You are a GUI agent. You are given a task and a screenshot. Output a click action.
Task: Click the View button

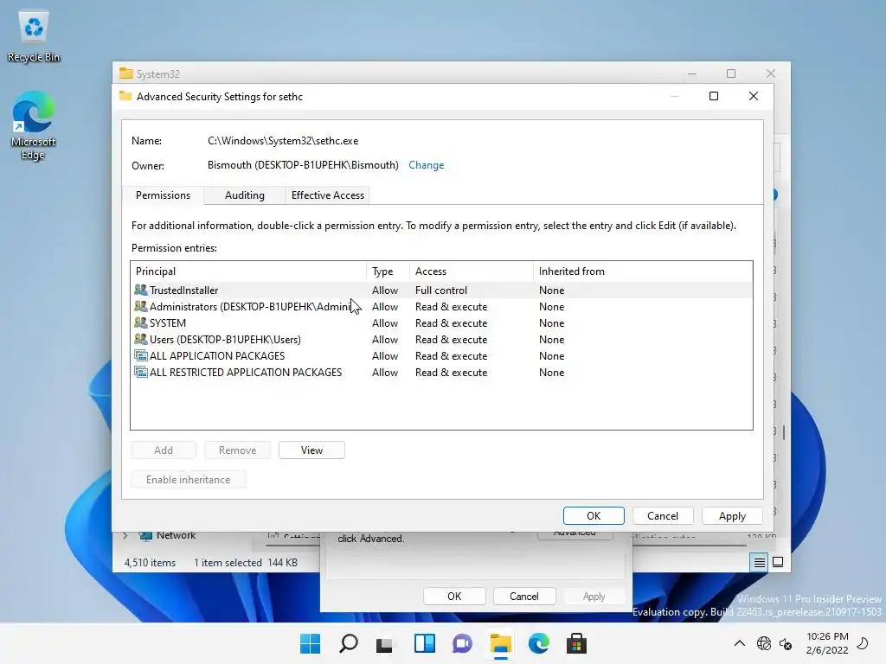coord(311,450)
